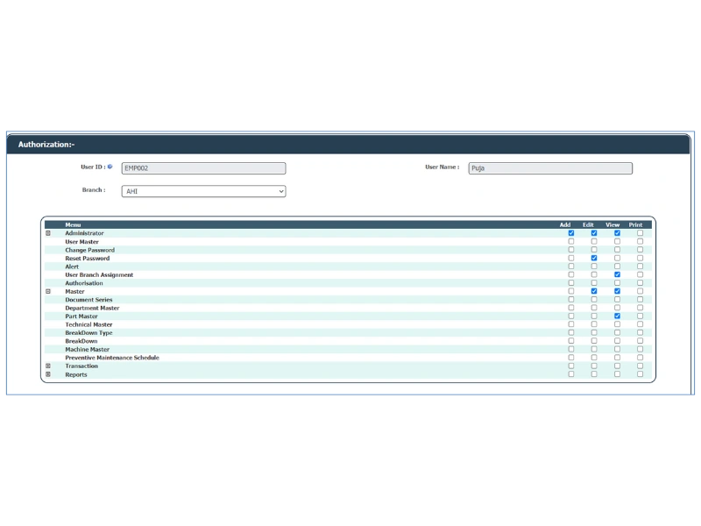Viewport: 701px width, 526px height.
Task: Enable Print permission for Reports
Action: tap(640, 374)
